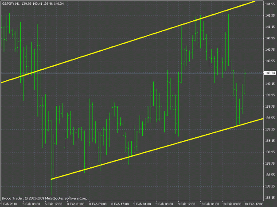Click the OHLC values 139.98 140.41 139.96 140.34

point(43,4)
